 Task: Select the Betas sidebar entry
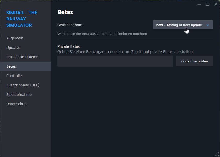click(11, 66)
